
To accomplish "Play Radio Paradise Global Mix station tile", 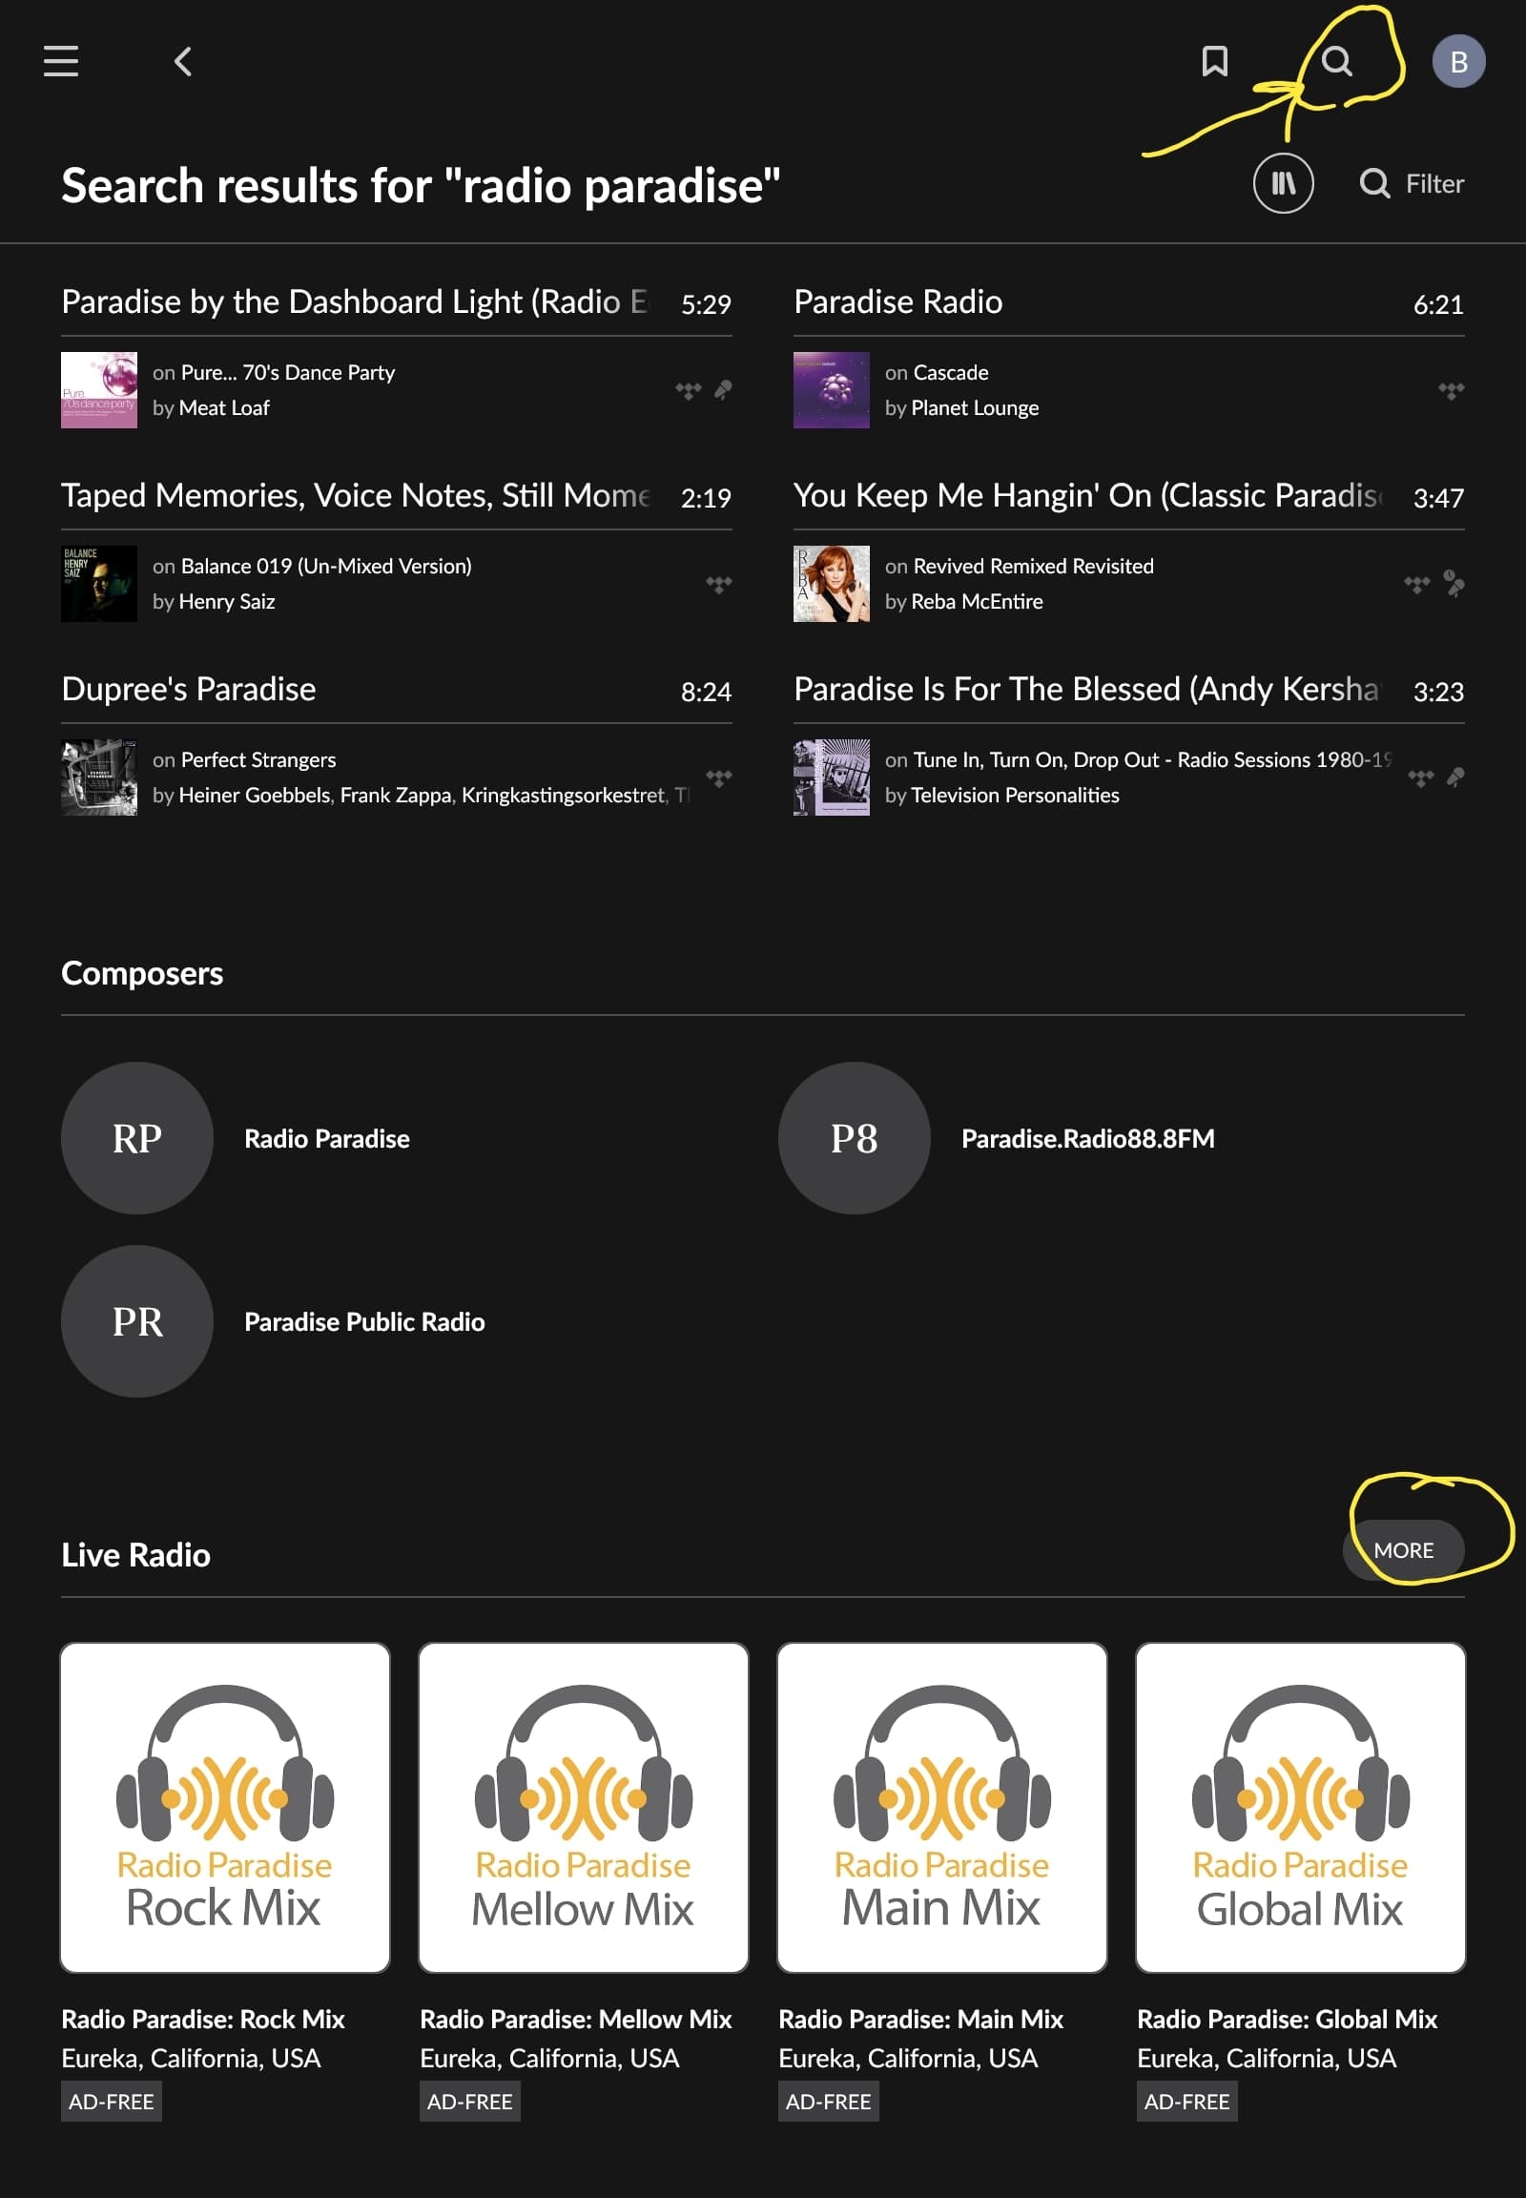I will click(1300, 1807).
